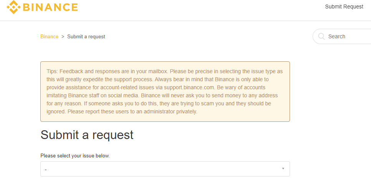
Task: Open the issue type dropdown
Action: 165,169
